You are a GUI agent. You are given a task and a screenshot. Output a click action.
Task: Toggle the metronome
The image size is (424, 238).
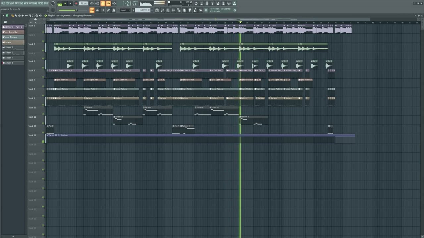(92, 3)
